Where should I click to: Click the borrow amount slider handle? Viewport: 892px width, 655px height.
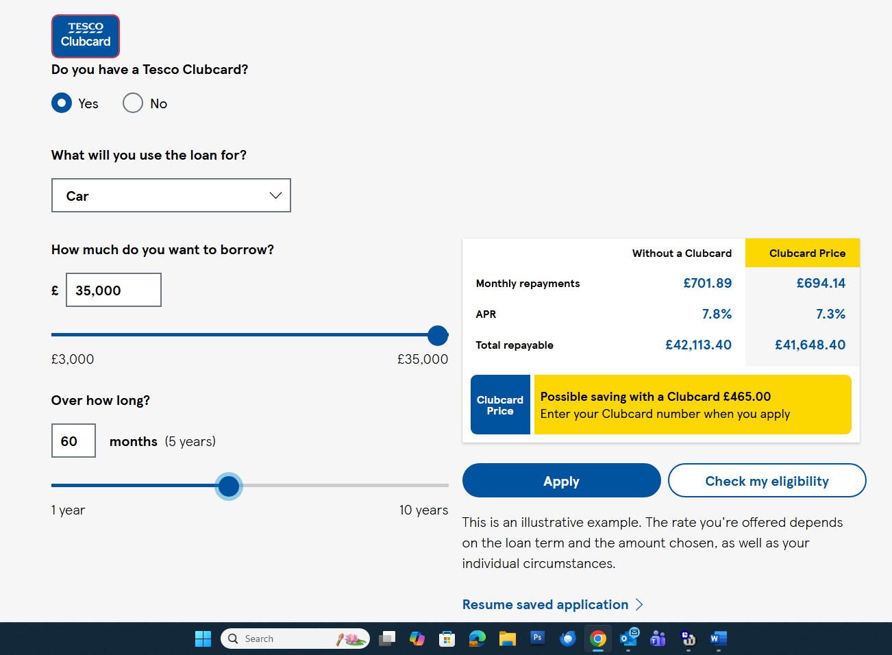click(x=438, y=336)
